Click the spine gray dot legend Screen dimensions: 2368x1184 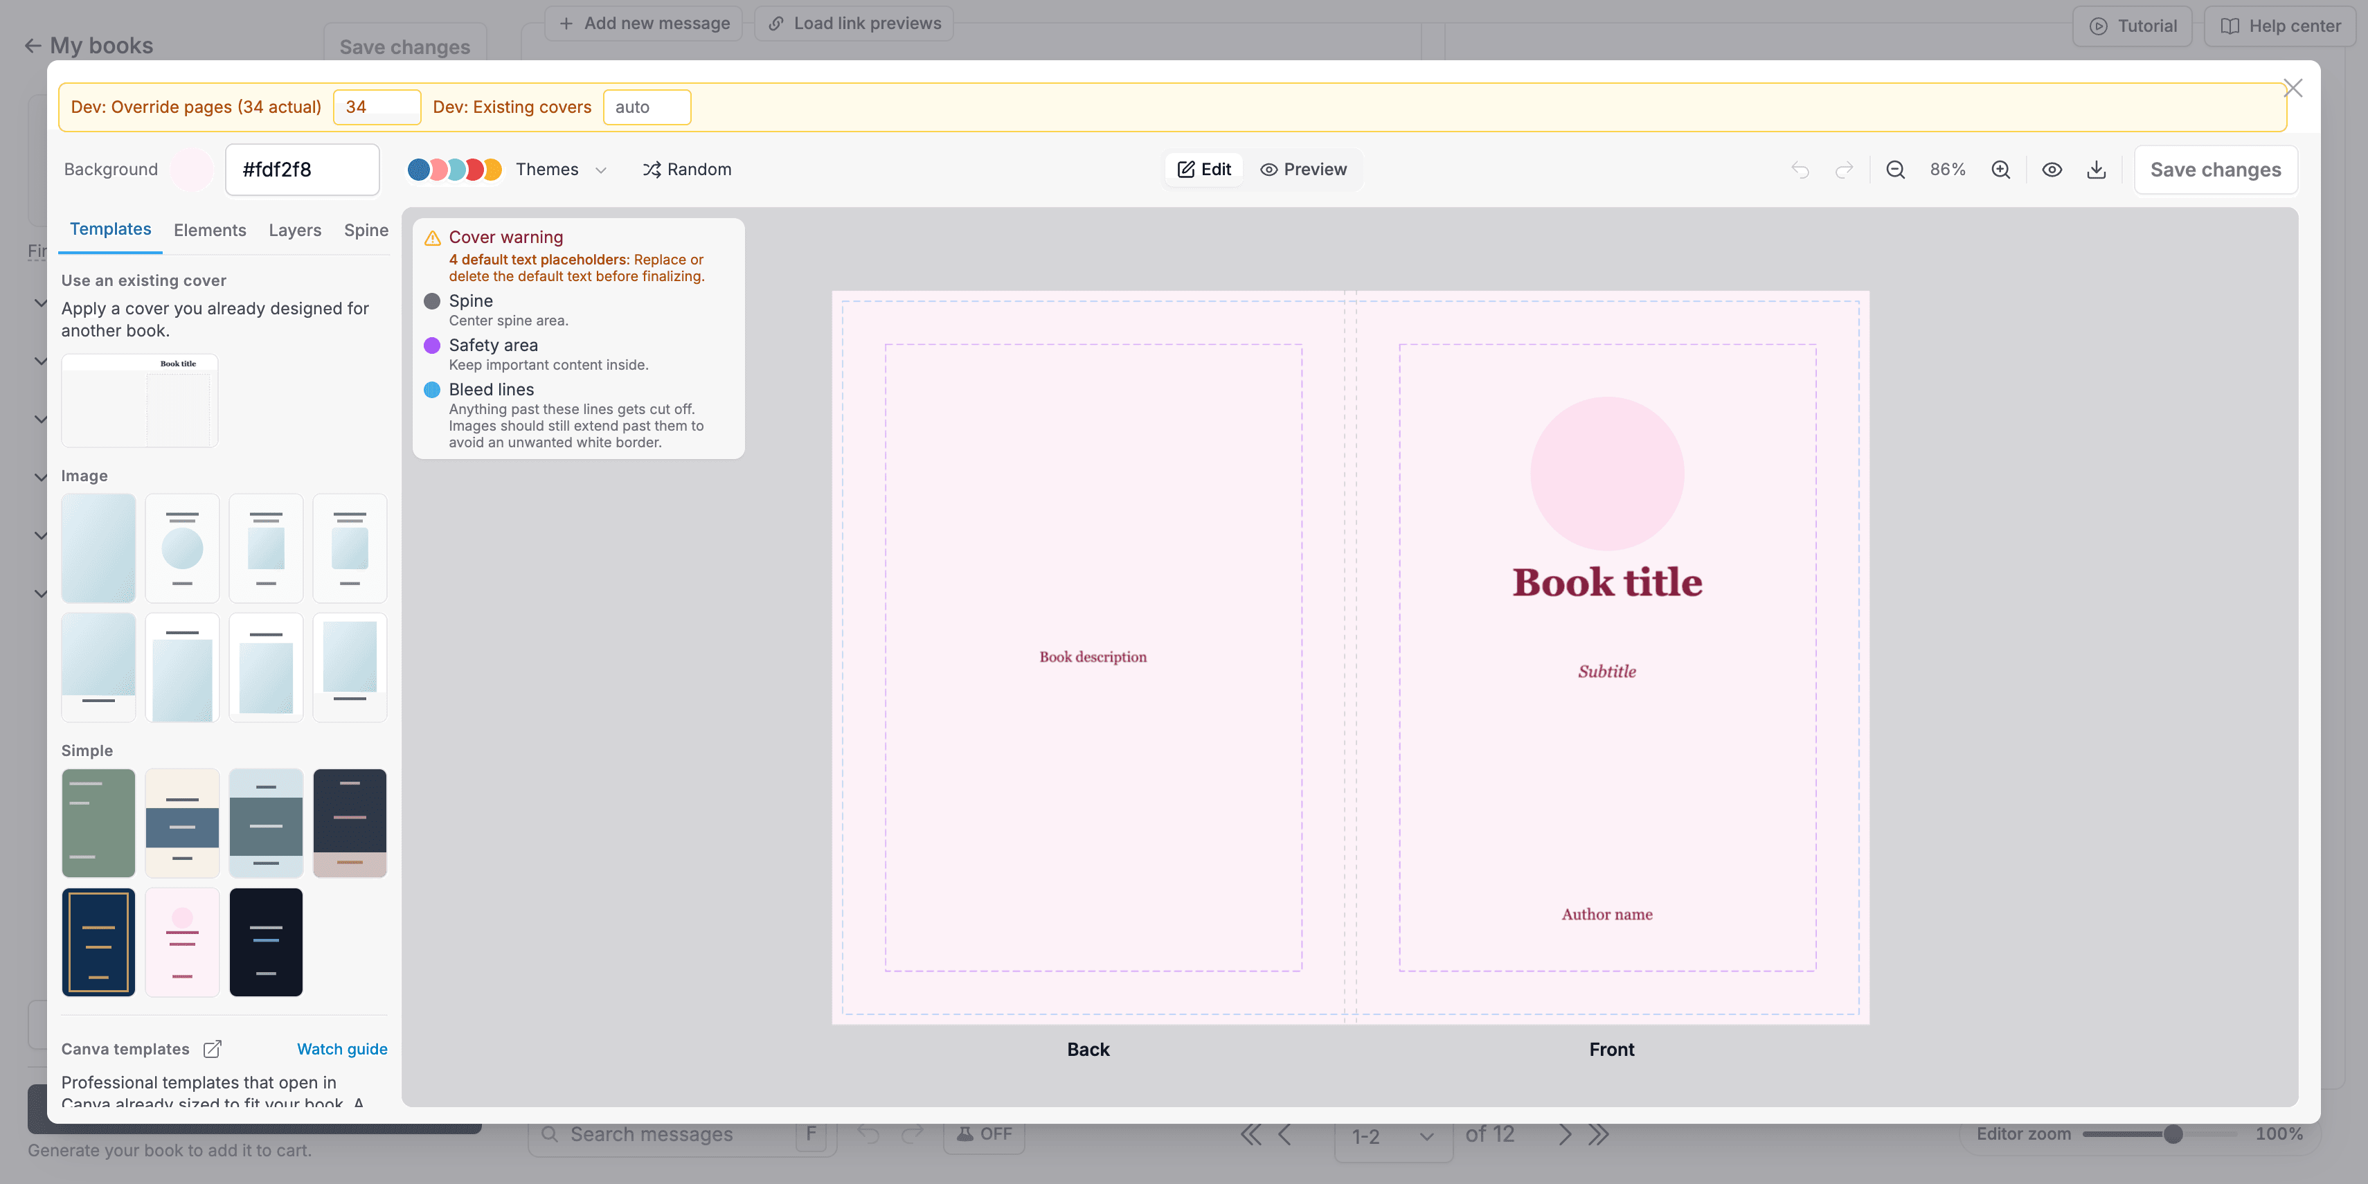[432, 301]
